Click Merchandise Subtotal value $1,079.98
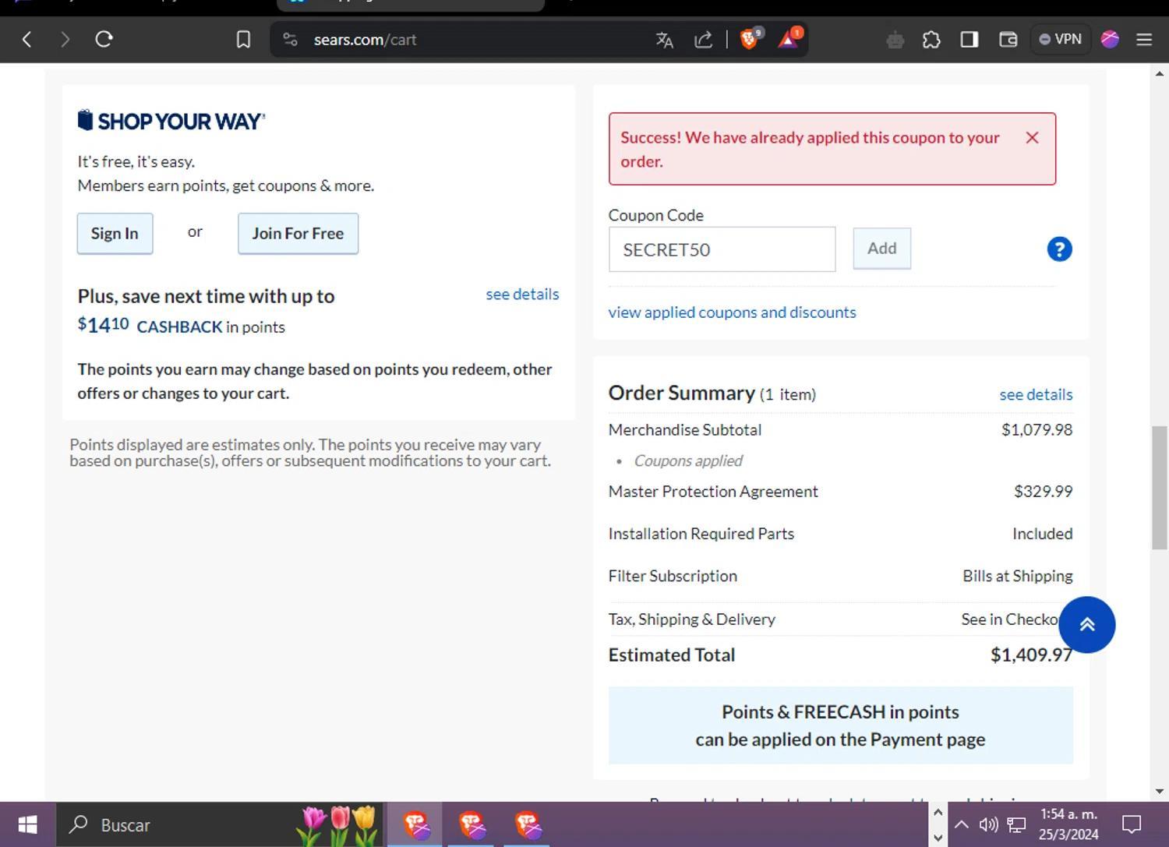 [1037, 429]
